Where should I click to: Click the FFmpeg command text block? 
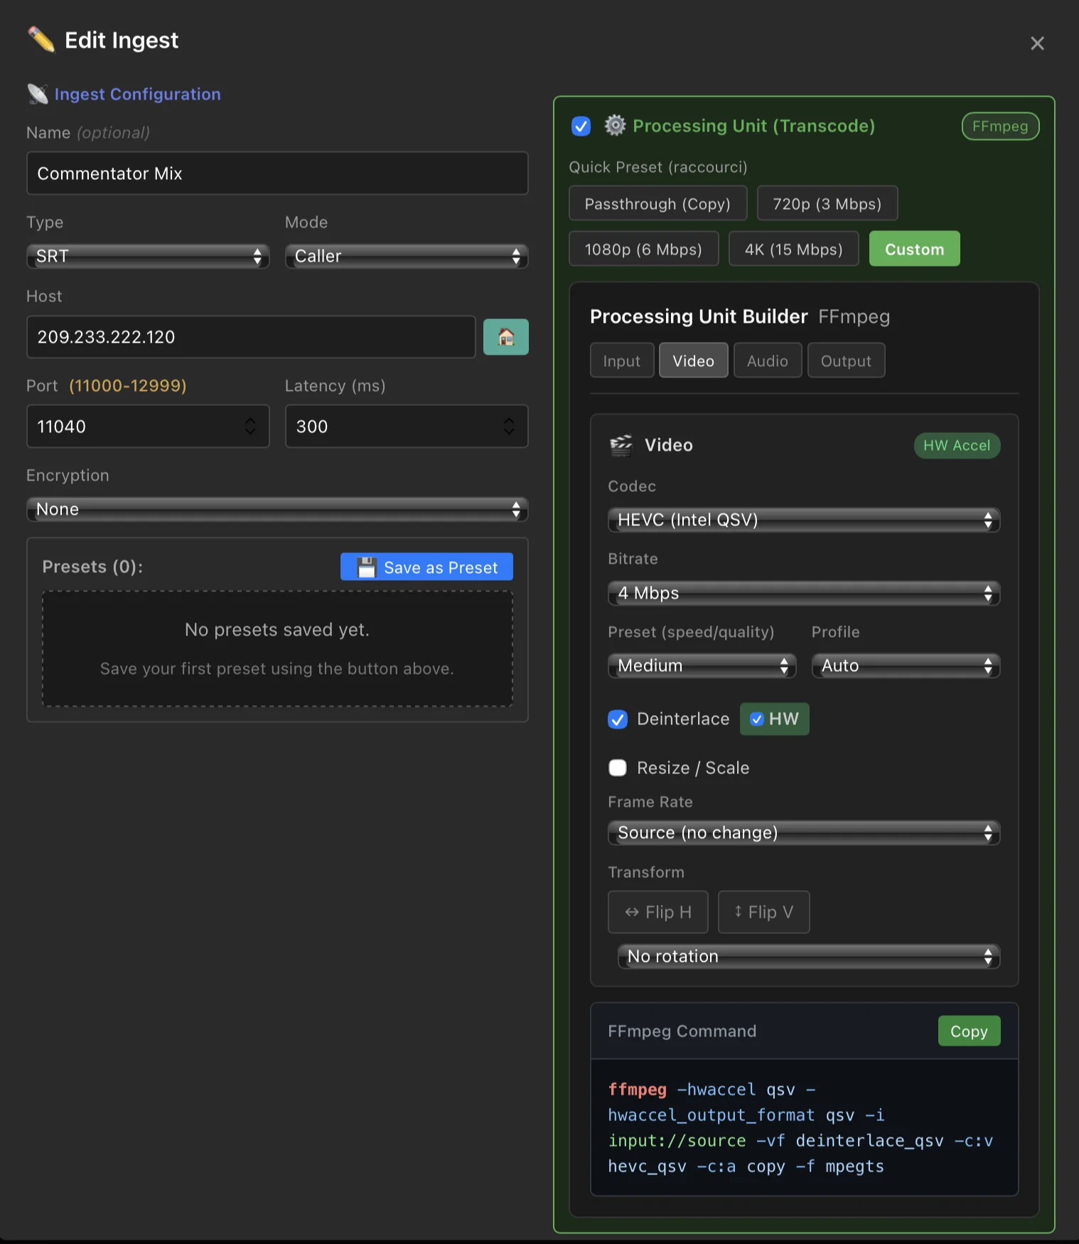click(x=804, y=1128)
